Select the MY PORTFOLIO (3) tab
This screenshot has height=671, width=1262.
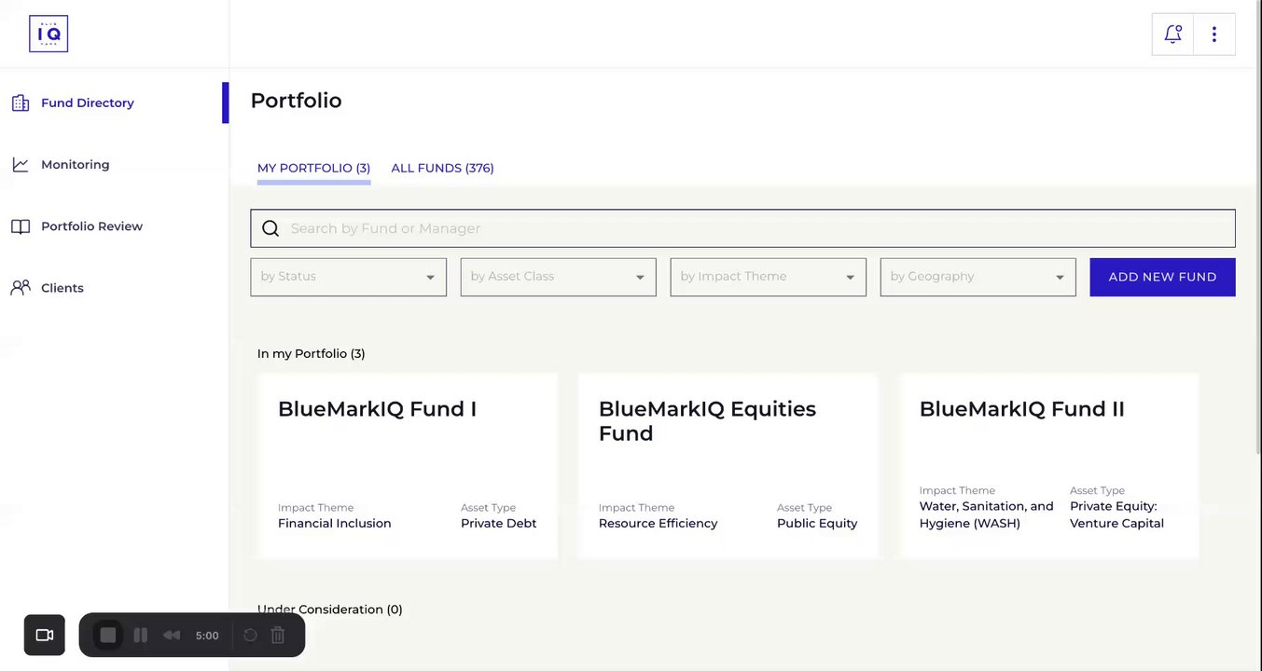pos(314,169)
